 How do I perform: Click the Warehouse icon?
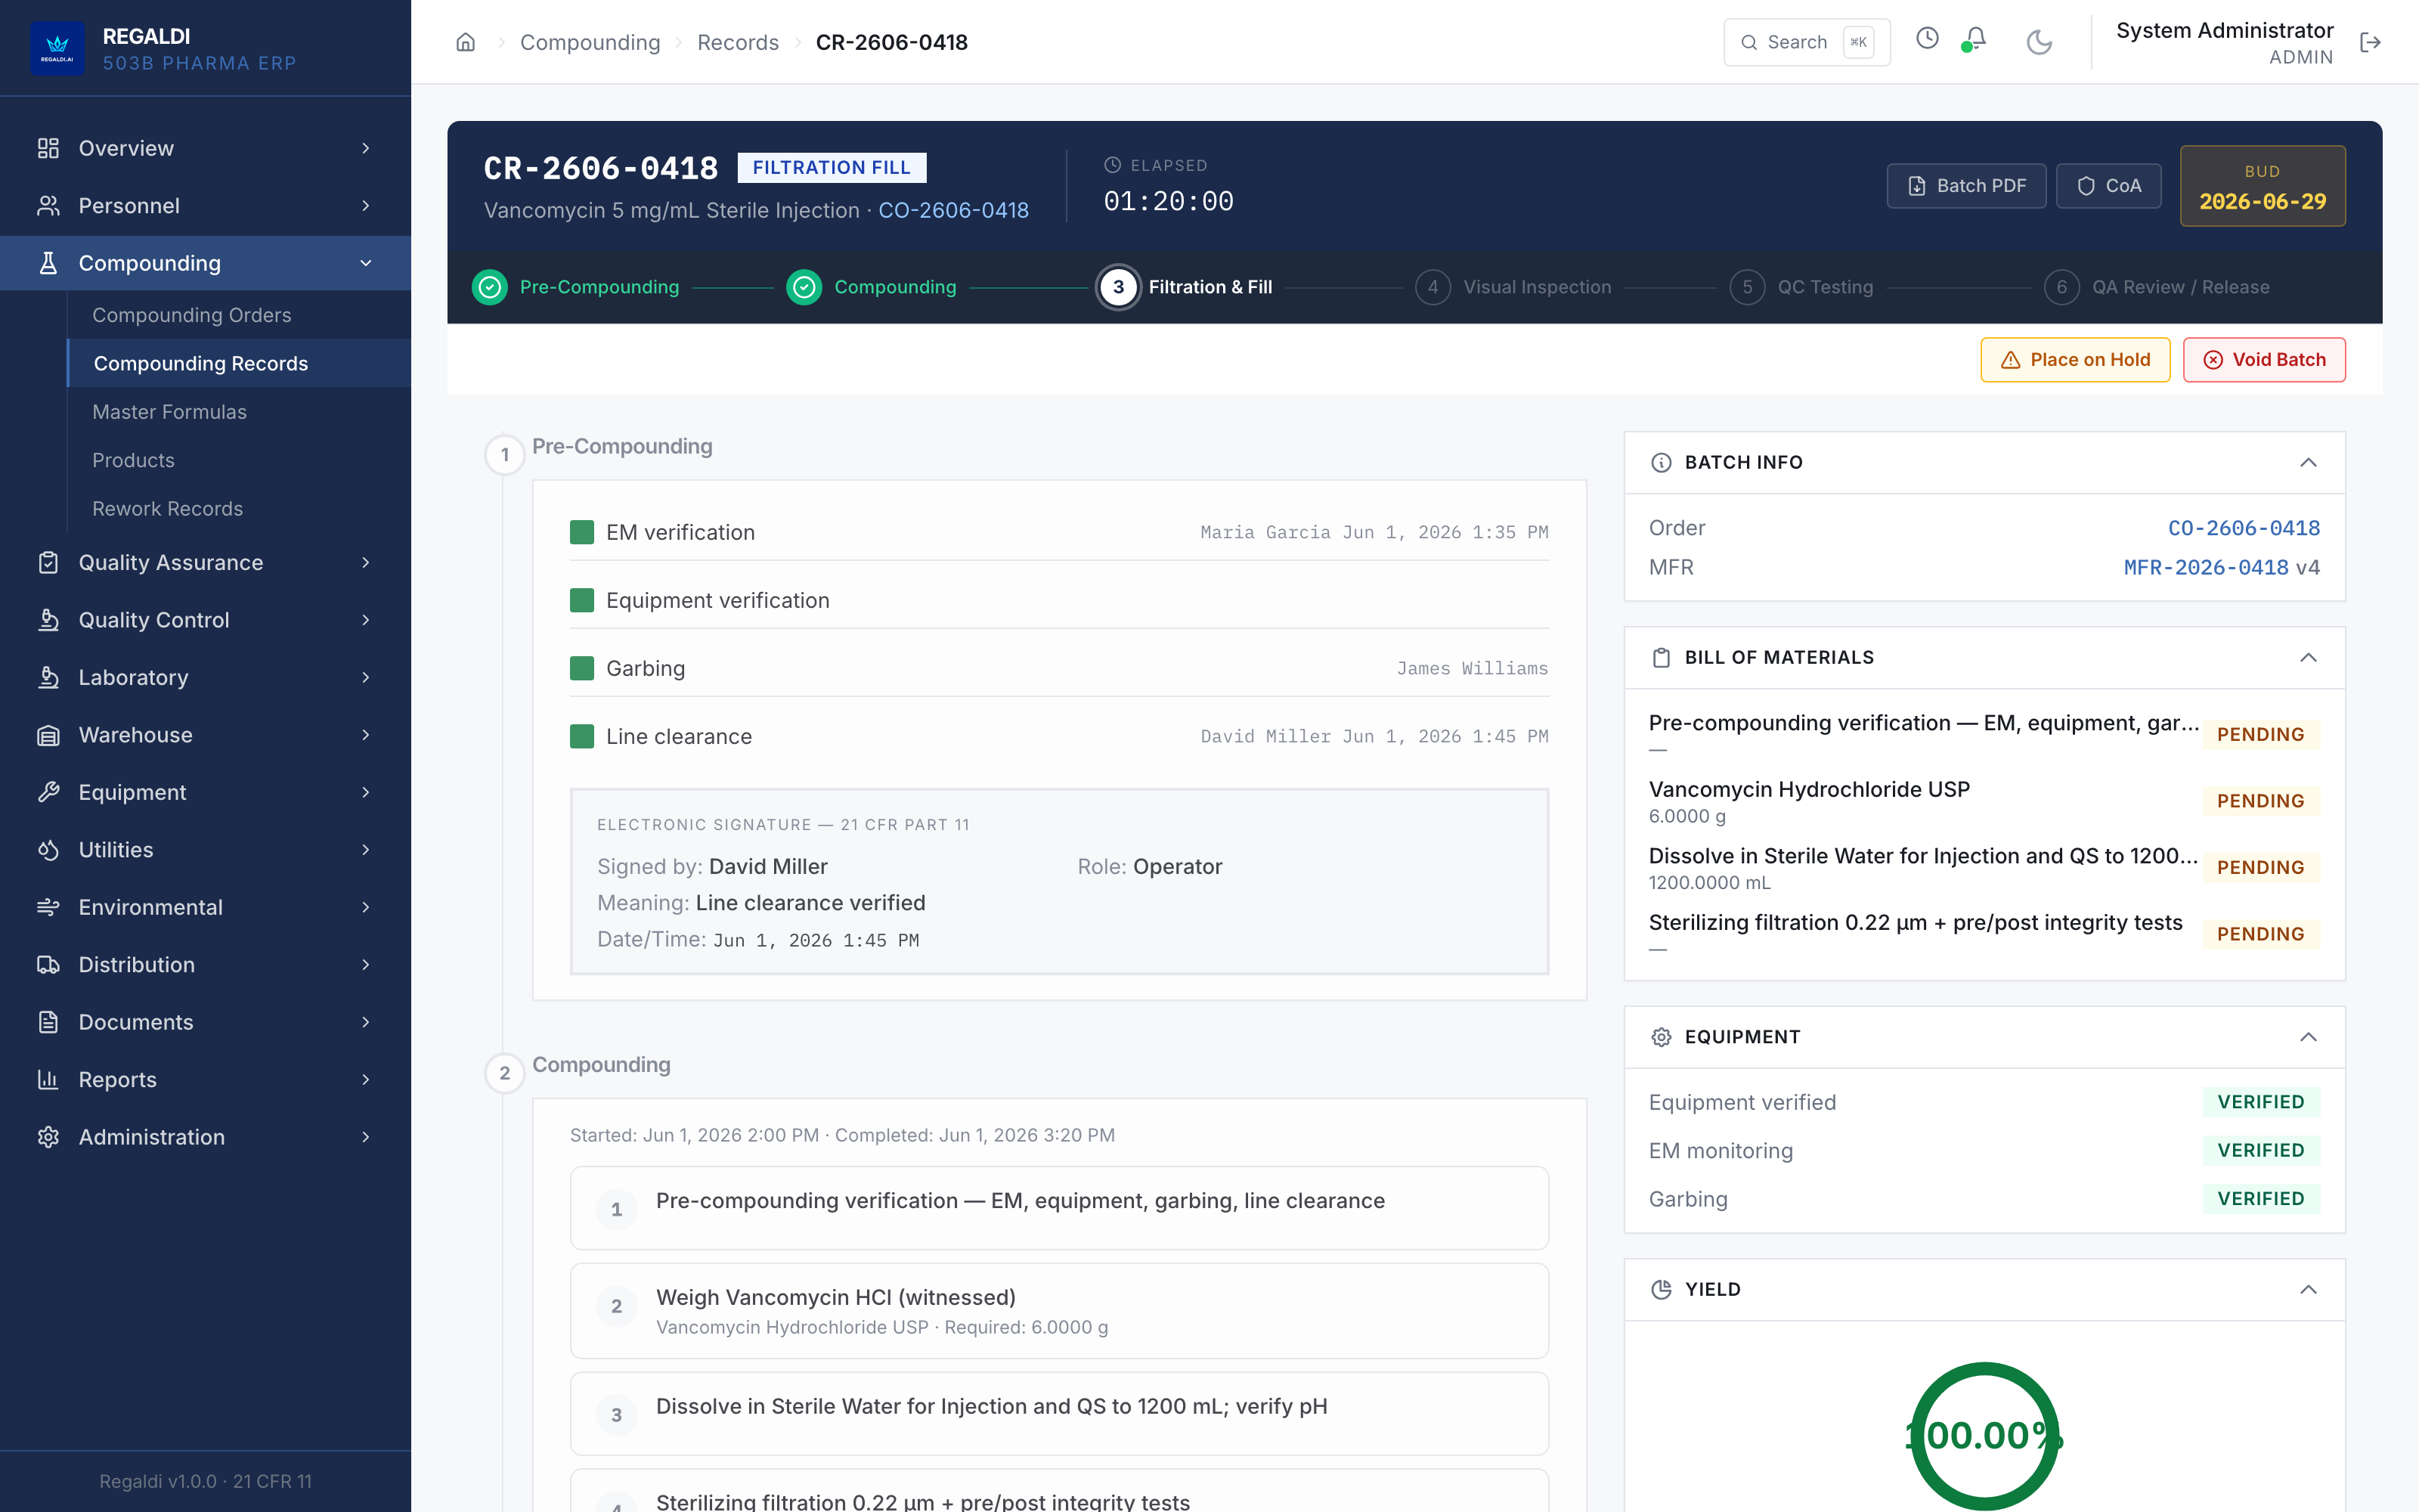point(48,735)
